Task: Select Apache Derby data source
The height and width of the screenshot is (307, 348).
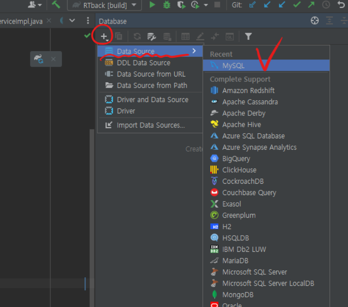Action: 266,113
